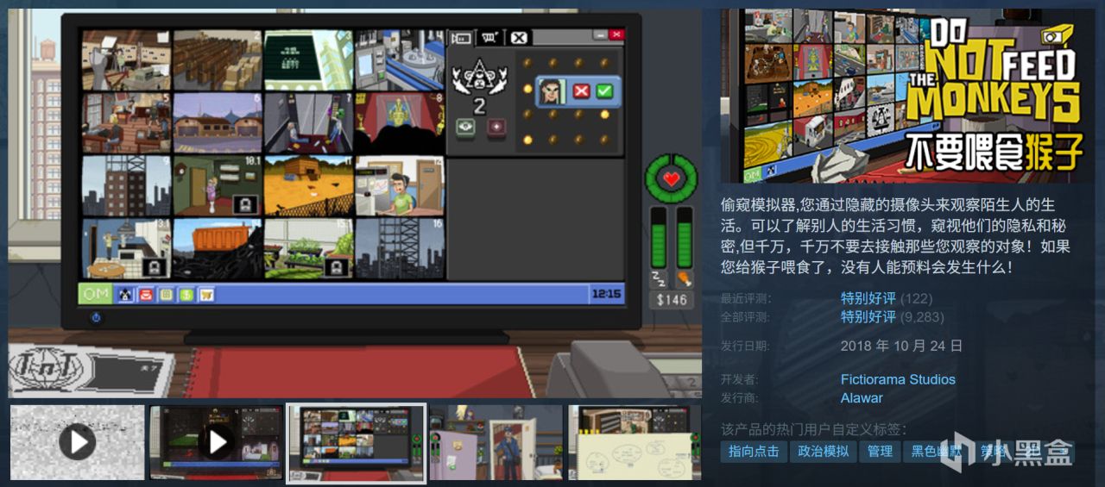
Task: Click the yellow-green notes icon in game taskbar
Action: point(166,295)
